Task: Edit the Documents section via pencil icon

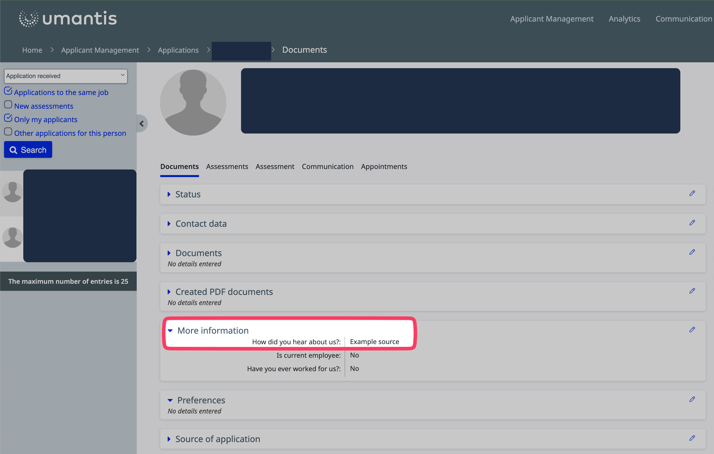Action: [692, 252]
